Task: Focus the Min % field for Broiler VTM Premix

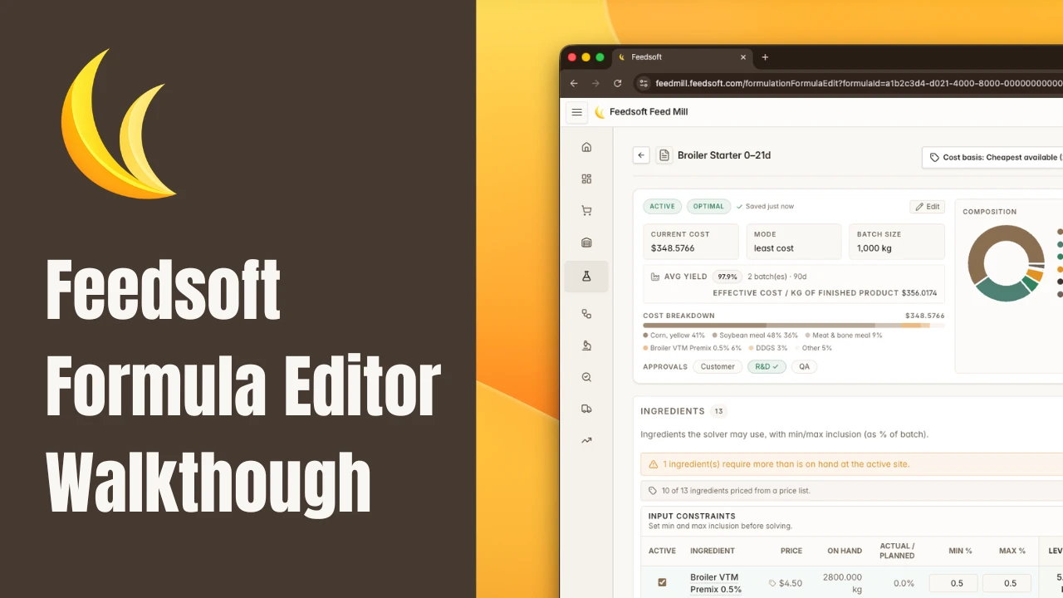Action: coord(953,583)
